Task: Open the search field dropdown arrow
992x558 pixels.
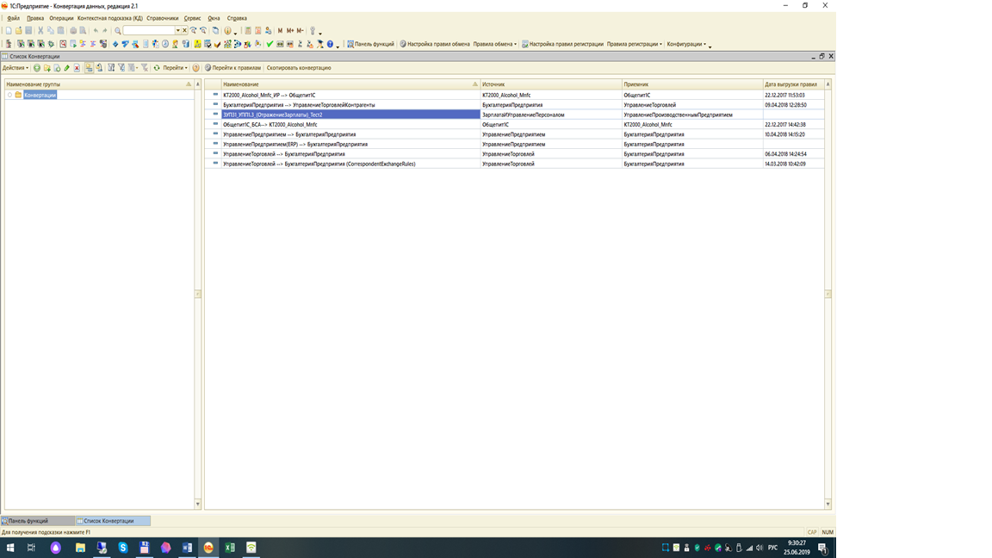Action: pos(177,30)
